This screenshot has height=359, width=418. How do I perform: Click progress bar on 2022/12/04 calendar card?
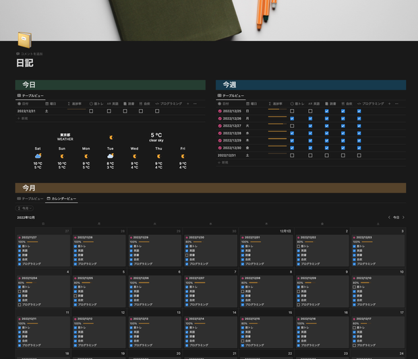pyautogui.click(x=31, y=283)
